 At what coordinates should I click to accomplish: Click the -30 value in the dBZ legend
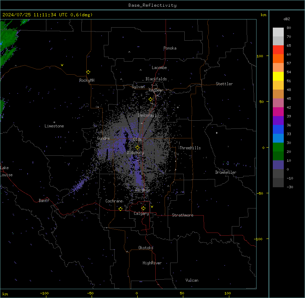[290, 187]
